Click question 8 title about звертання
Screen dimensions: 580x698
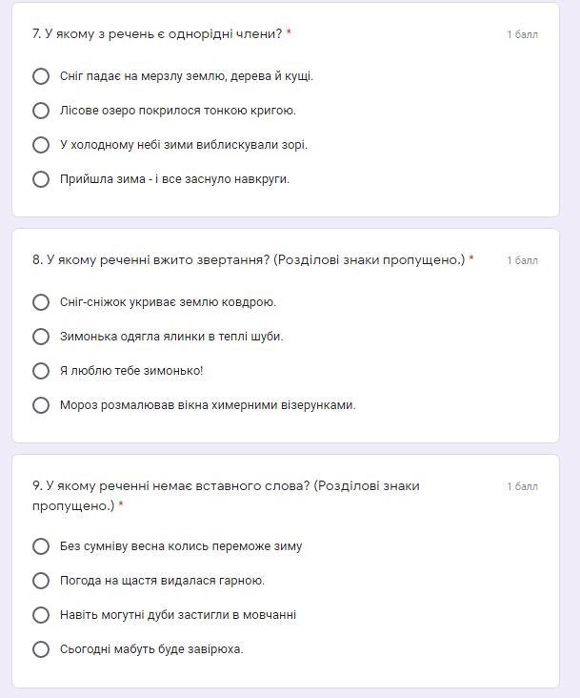[248, 260]
